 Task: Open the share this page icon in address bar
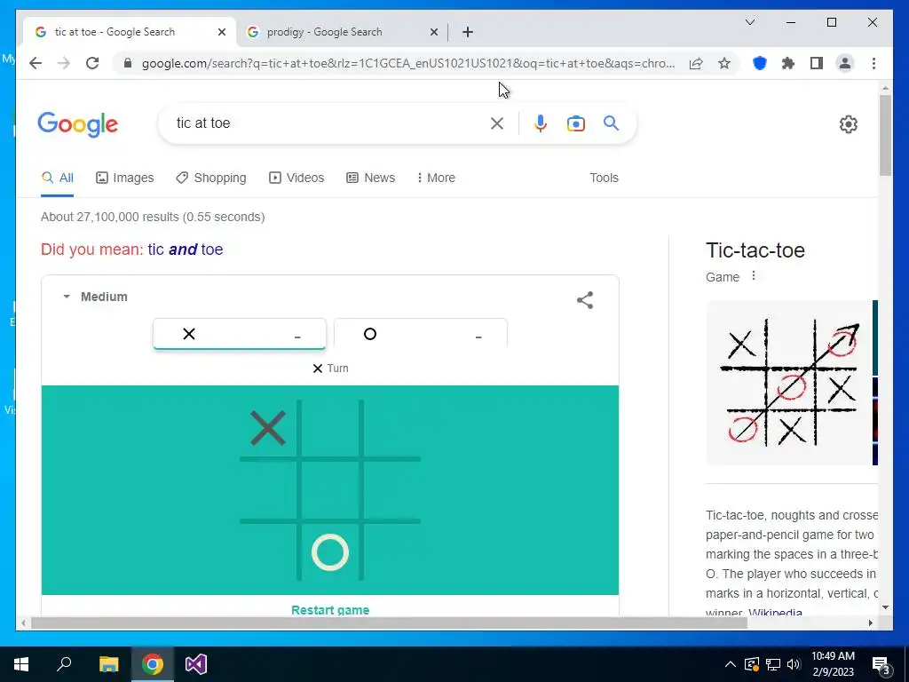click(696, 63)
